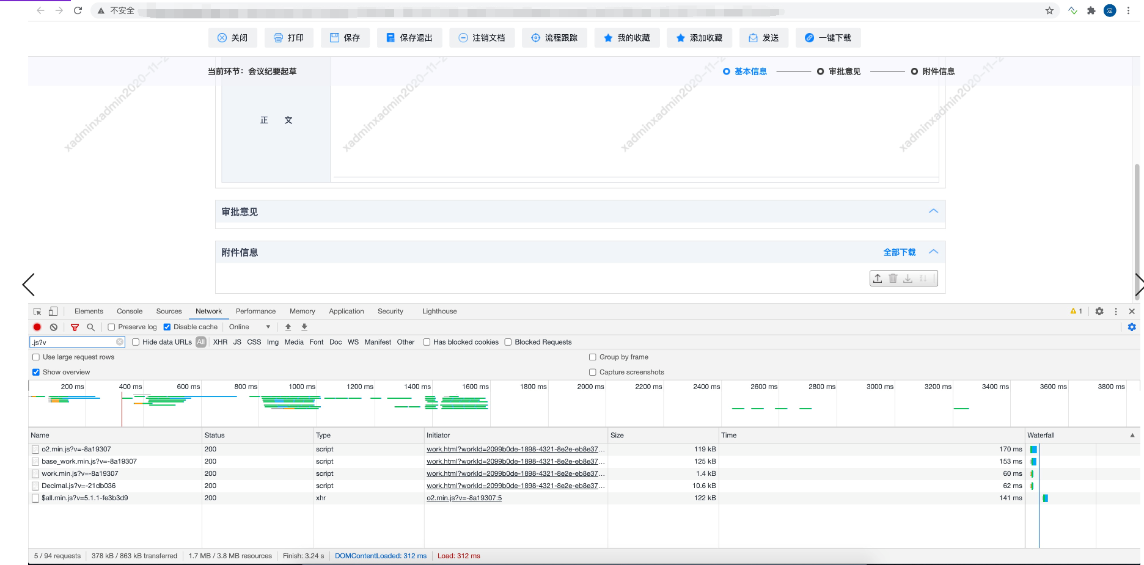Open the Online throttling dropdown
The height and width of the screenshot is (565, 1144).
249,327
